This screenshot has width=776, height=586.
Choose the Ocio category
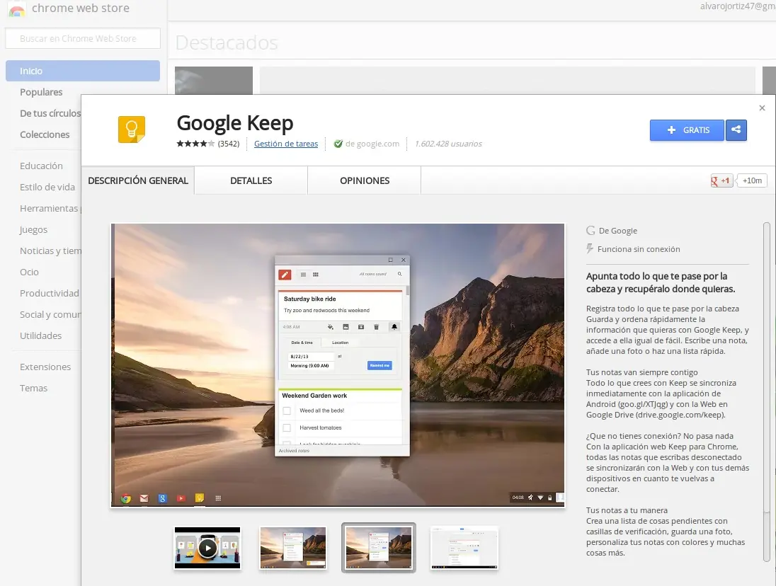pyautogui.click(x=29, y=272)
